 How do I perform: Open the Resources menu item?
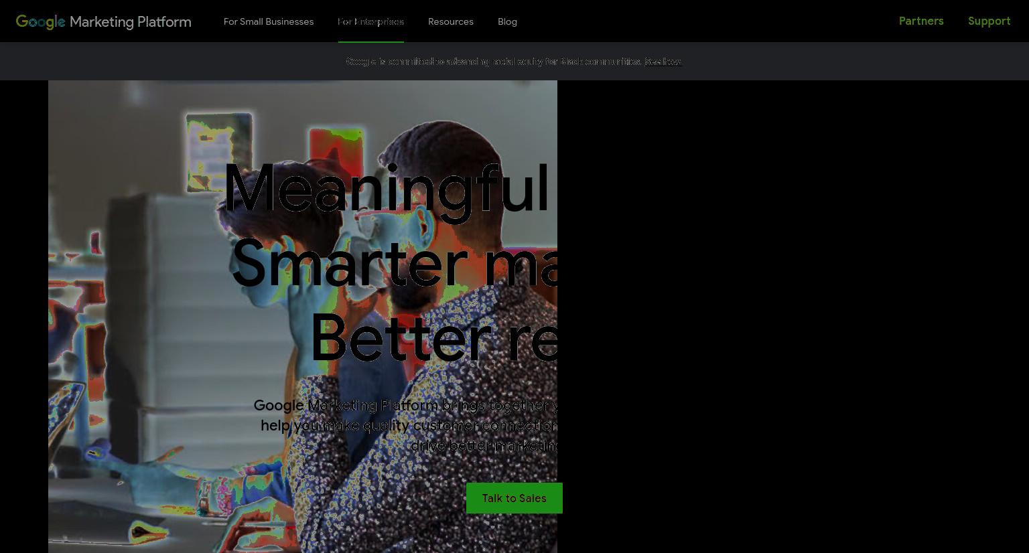451,21
